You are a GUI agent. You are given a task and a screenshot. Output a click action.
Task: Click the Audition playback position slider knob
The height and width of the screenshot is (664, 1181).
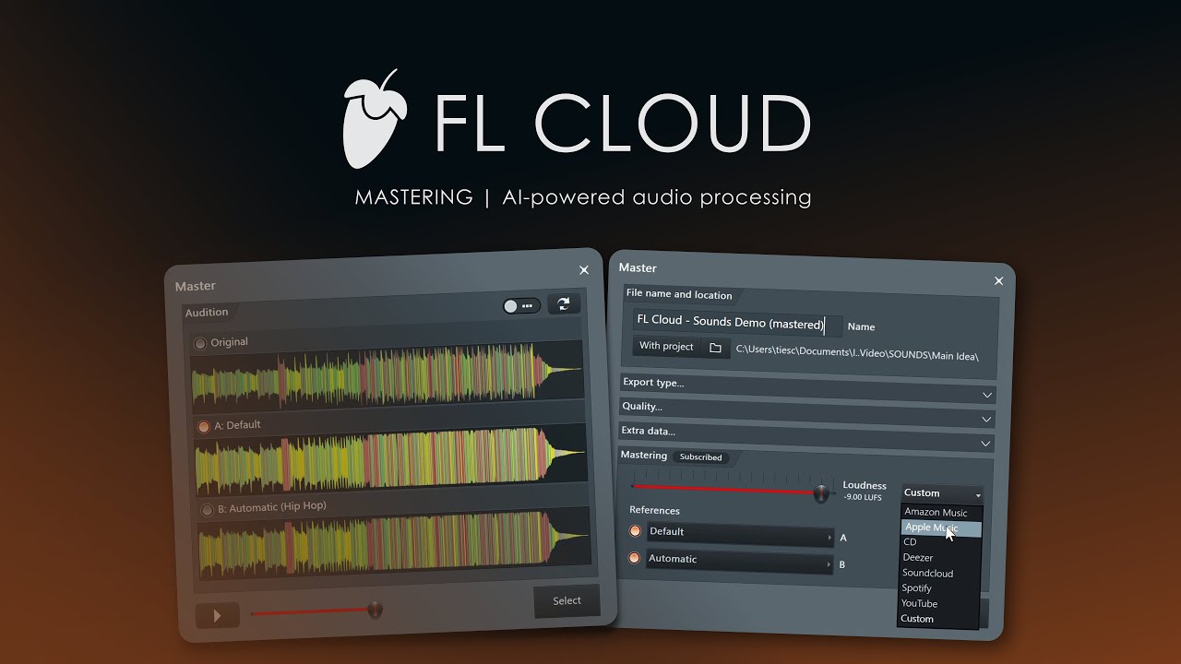click(375, 610)
